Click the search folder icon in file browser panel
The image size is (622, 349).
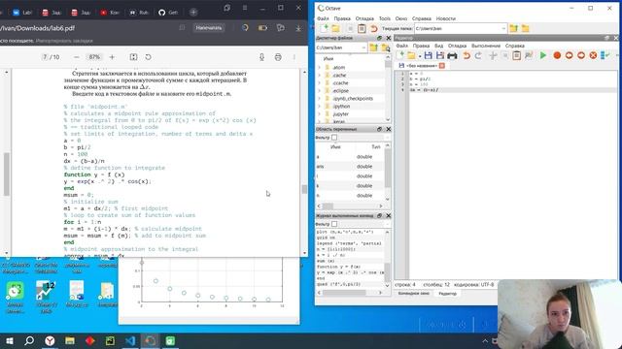point(385,48)
